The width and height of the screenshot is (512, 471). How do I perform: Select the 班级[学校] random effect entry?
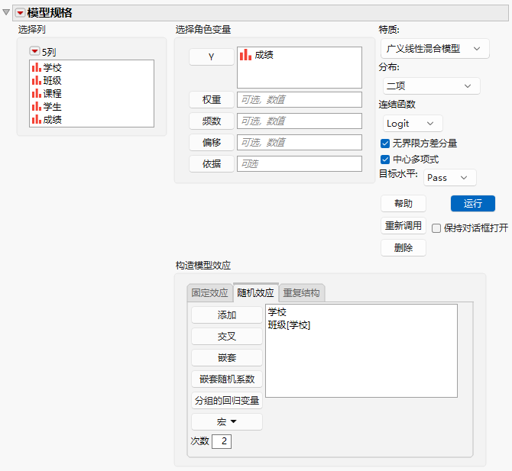coord(289,325)
